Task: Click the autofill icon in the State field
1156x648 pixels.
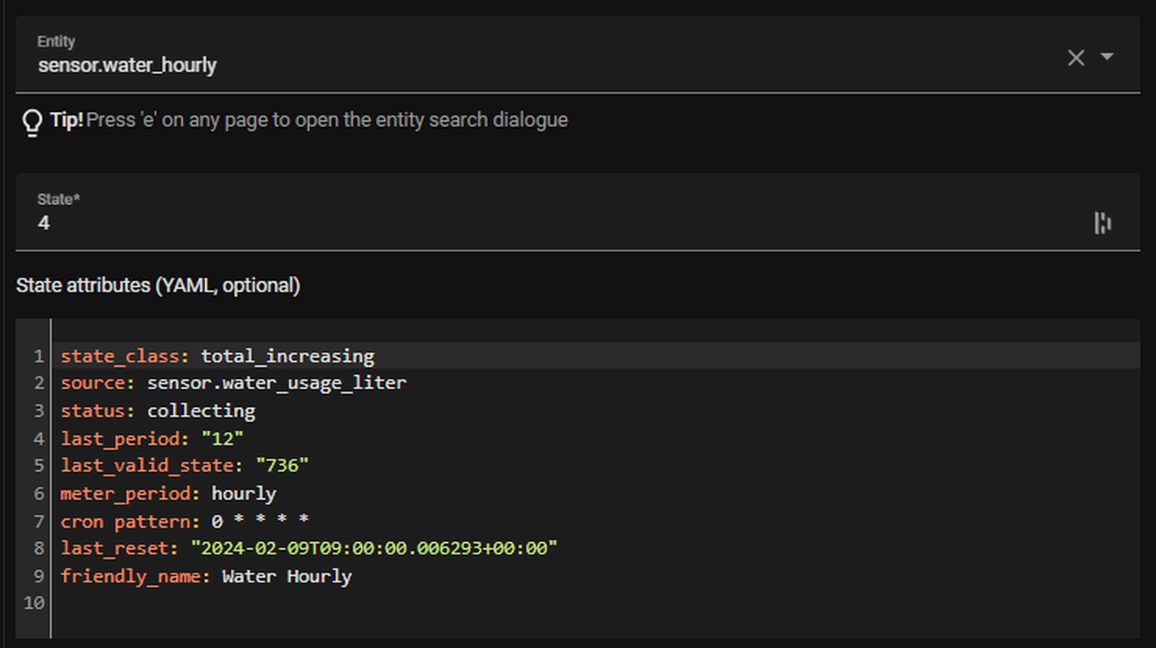Action: [x=1103, y=223]
